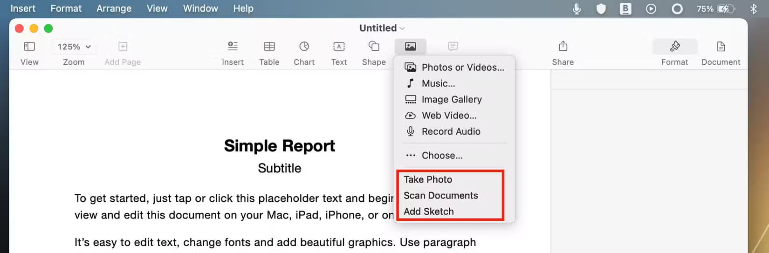Image resolution: width=769 pixels, height=253 pixels.
Task: Choose Photos or Videos… menu entry
Action: [x=454, y=68]
